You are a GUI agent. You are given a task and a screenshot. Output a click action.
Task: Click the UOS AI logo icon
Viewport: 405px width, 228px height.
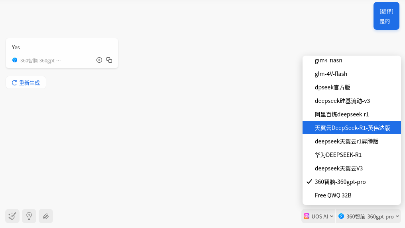(307, 216)
